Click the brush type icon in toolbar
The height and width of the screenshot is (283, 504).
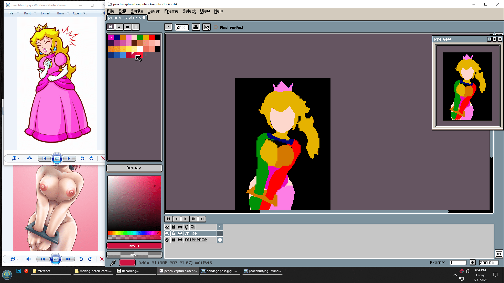point(168,27)
